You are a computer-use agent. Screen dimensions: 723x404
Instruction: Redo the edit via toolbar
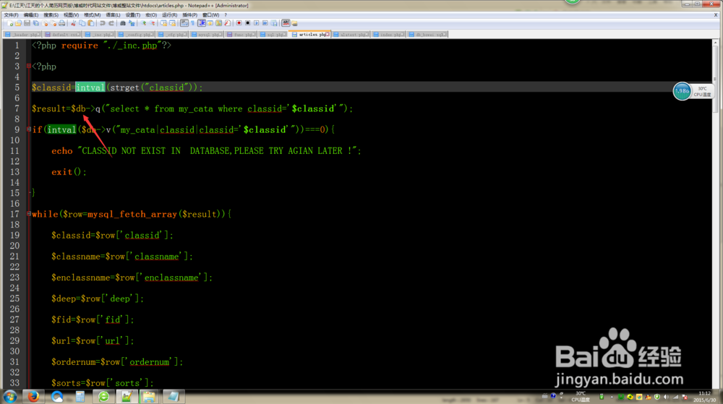pos(111,23)
